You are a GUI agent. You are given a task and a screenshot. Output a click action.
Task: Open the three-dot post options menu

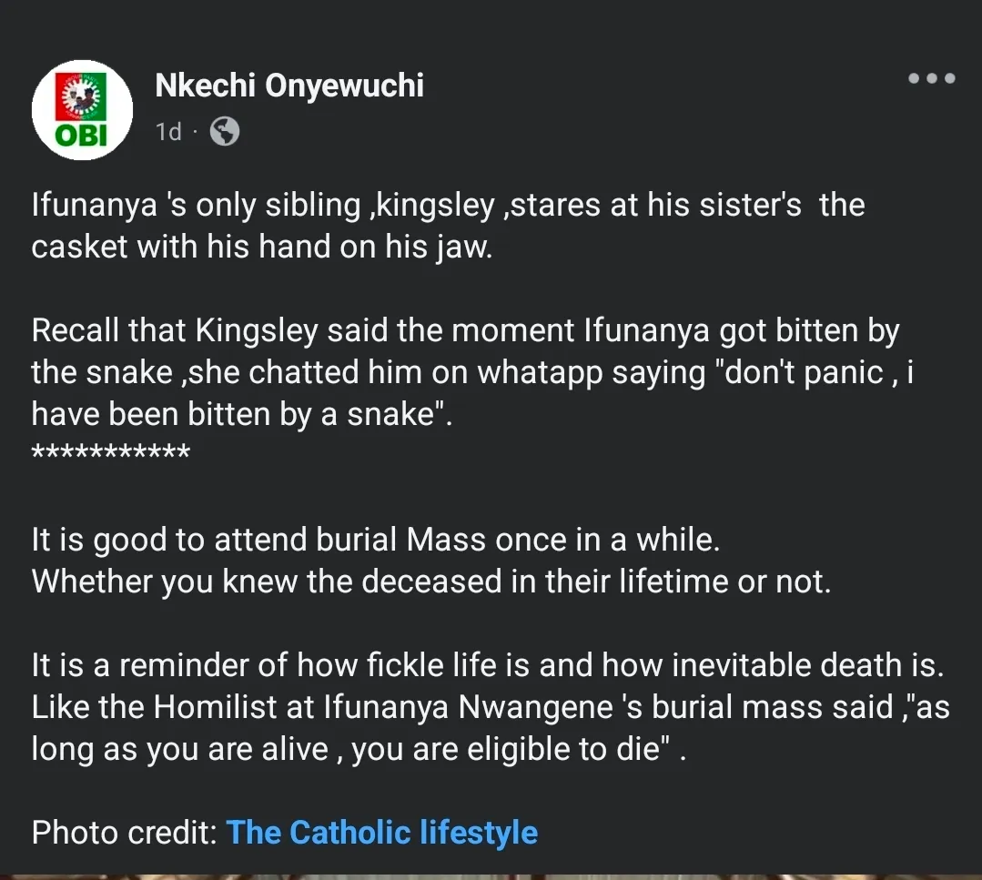(931, 79)
